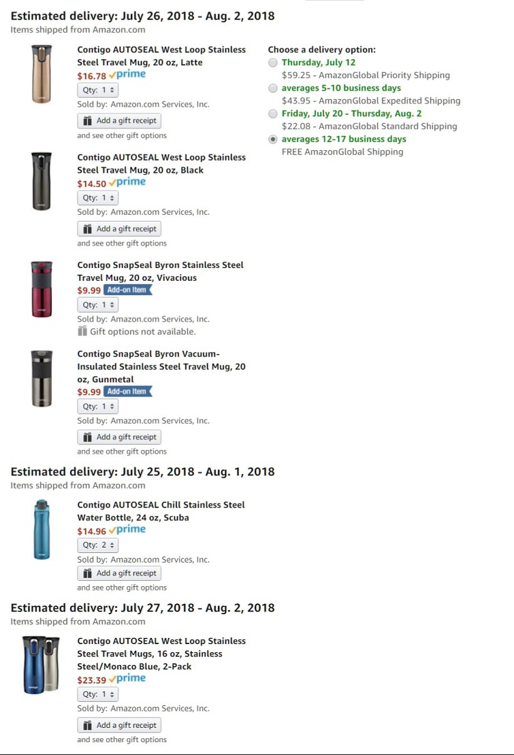Click the Black West Loop mug image
The height and width of the screenshot is (755, 514).
point(41,181)
